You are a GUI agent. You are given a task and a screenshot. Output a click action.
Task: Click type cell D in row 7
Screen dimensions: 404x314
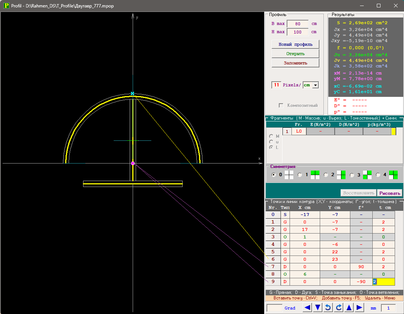pyautogui.click(x=285, y=267)
